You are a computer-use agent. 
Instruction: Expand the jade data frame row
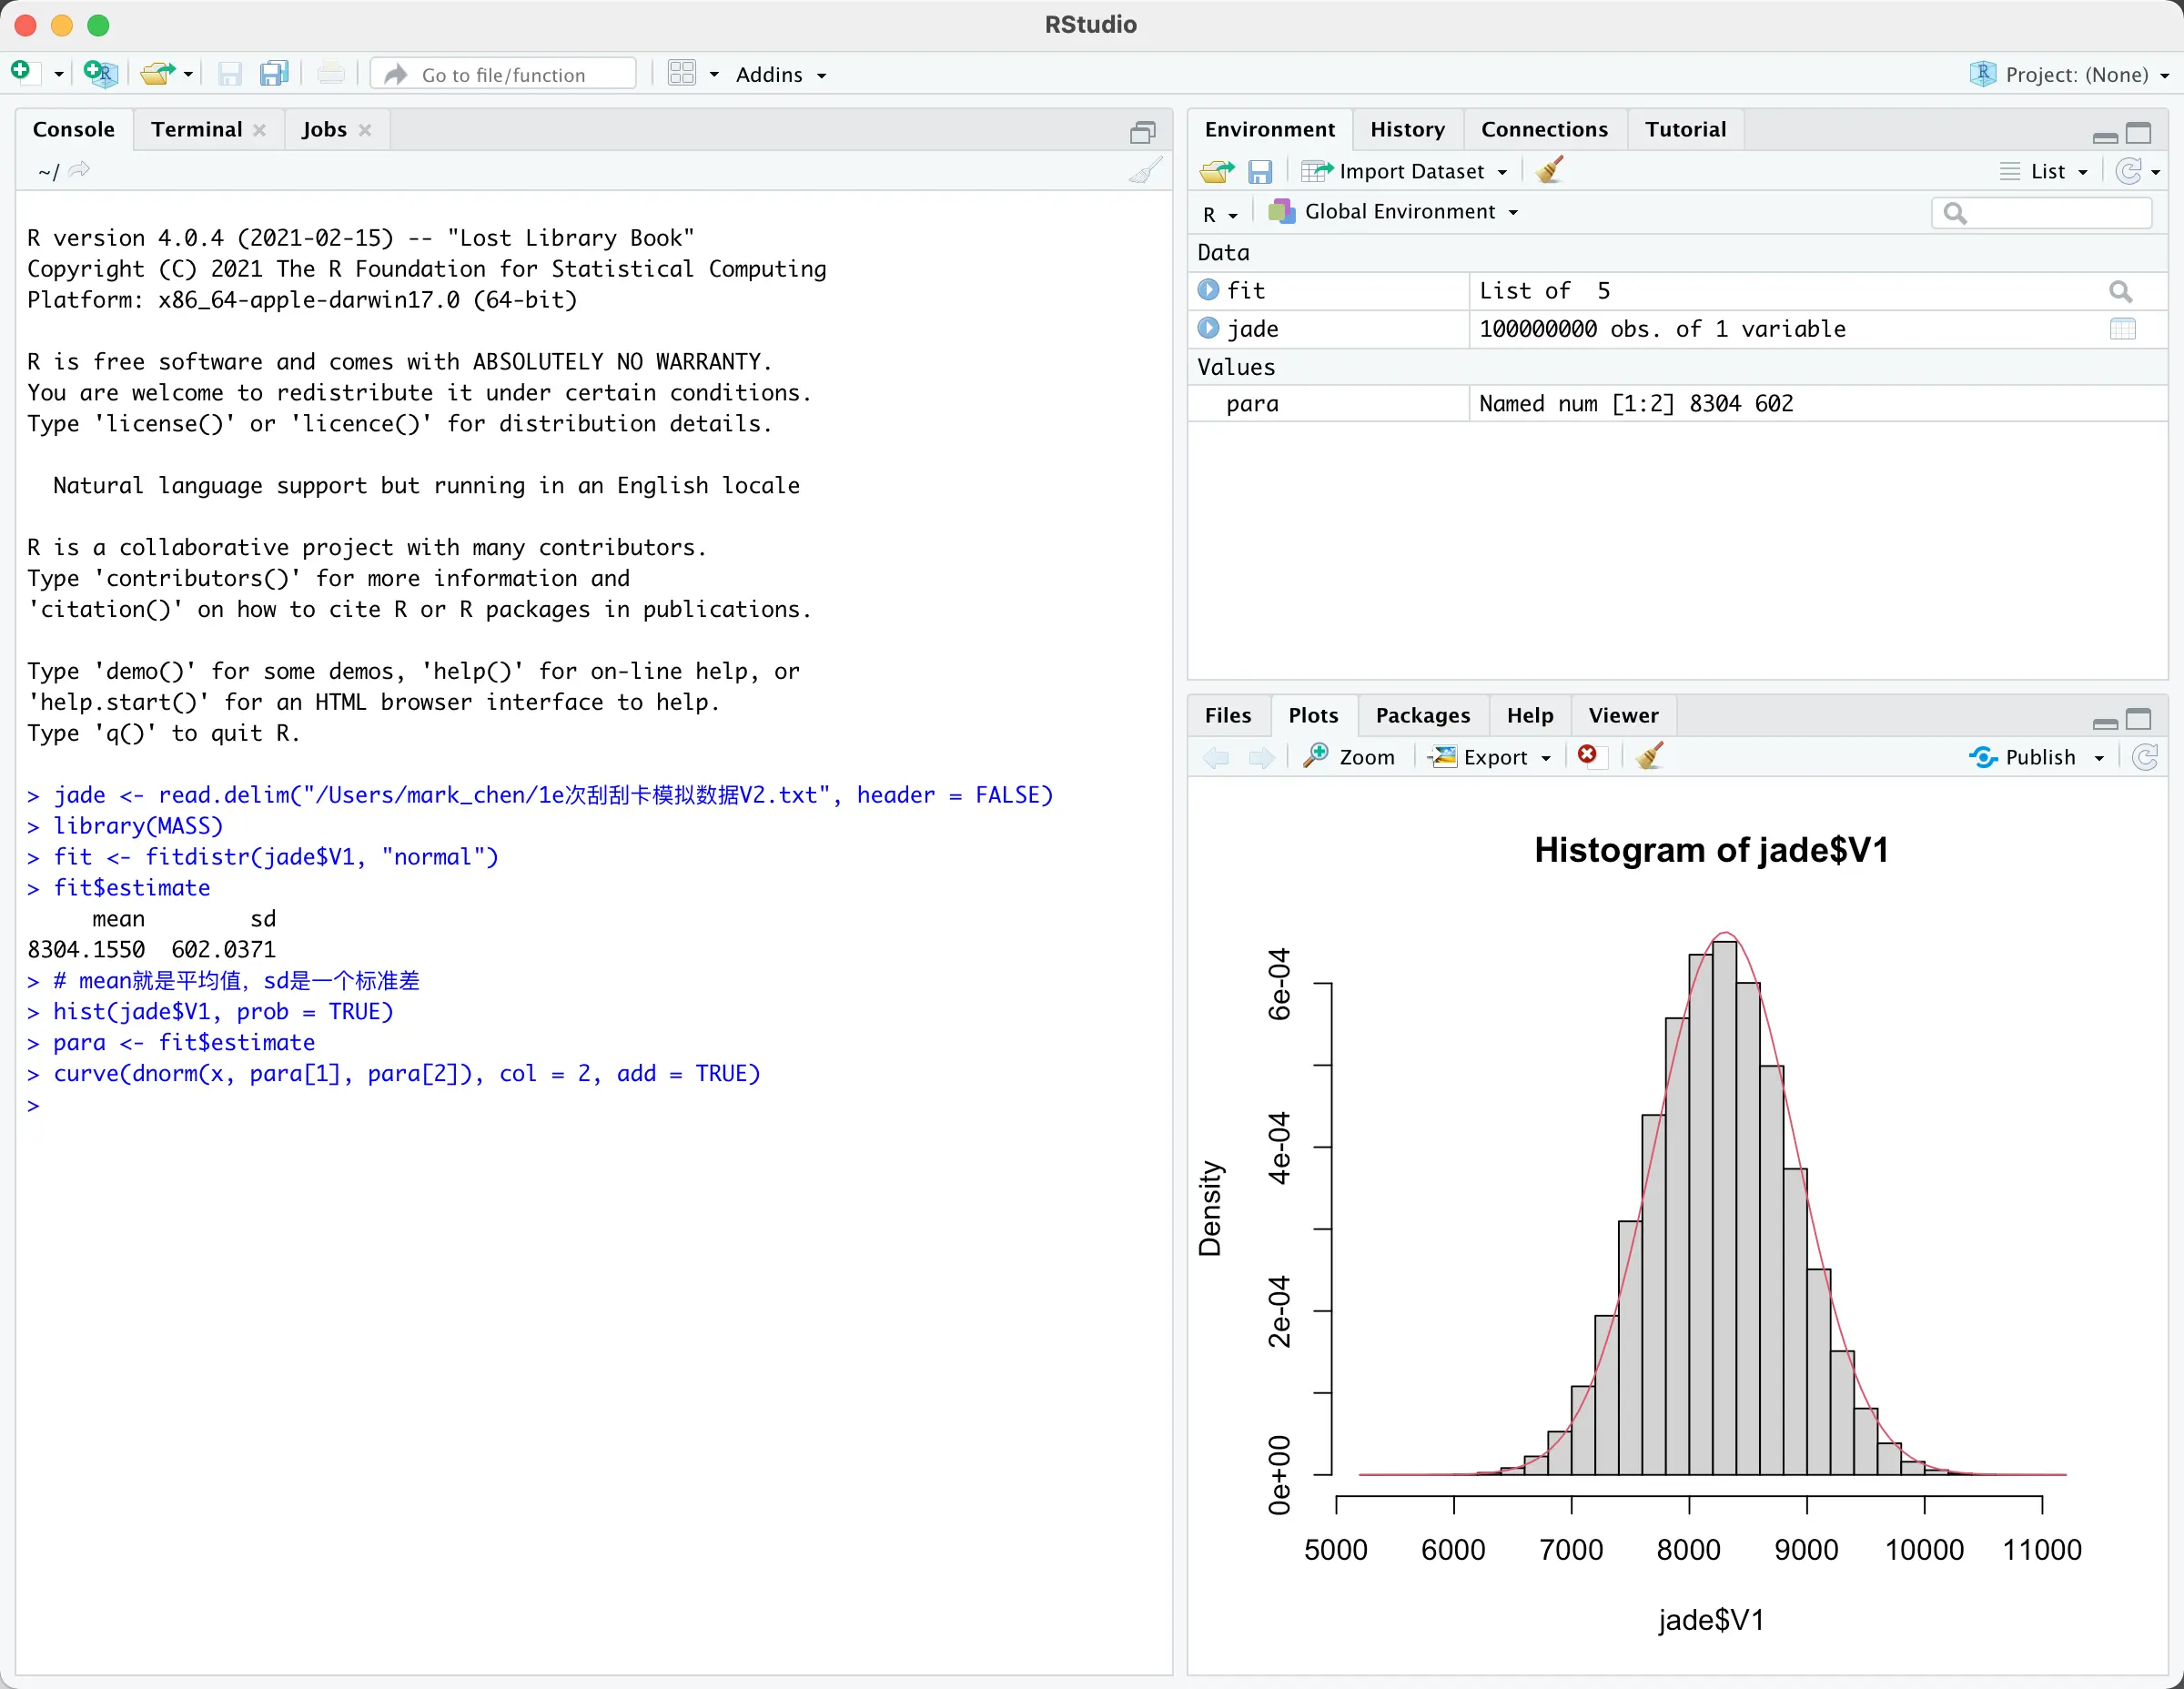tap(1208, 328)
